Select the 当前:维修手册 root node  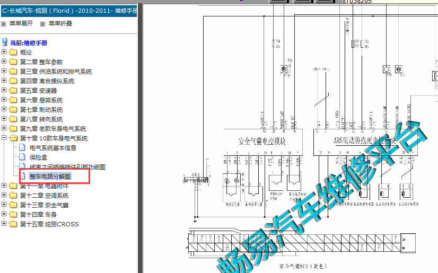[29, 43]
